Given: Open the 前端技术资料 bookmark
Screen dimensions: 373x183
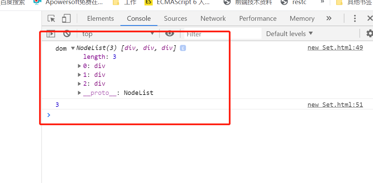Looking at the screenshot, I should point(248,2).
